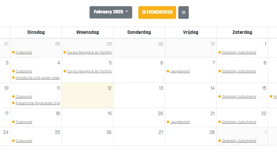Open Clubavond event on Tuesday 18th
The height and width of the screenshot is (153, 277).
[x=24, y=122]
